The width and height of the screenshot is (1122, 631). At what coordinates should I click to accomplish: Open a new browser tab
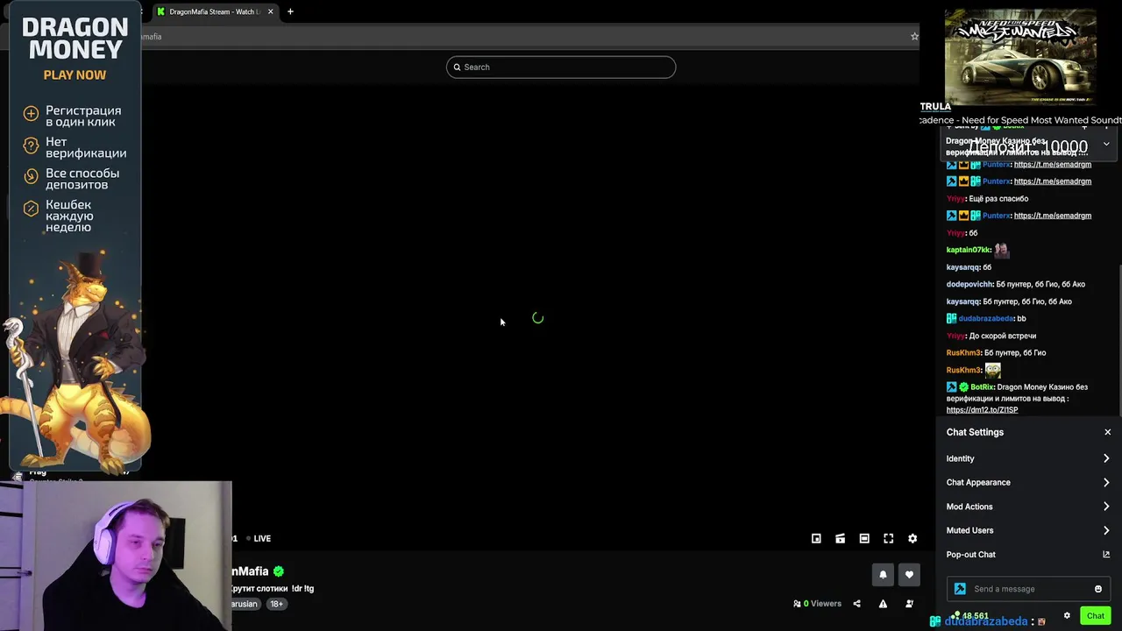coord(290,11)
